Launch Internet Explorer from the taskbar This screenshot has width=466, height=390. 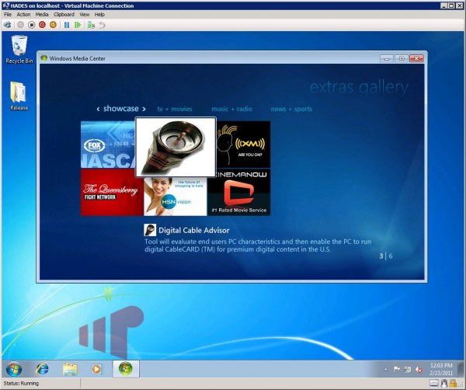42,369
